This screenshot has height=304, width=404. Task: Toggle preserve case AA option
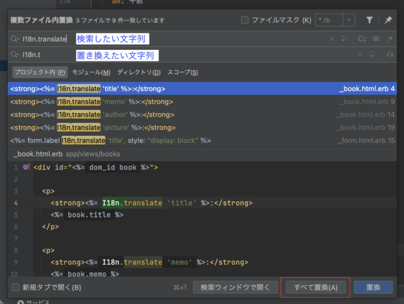[x=389, y=55]
